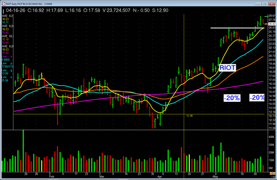Click the white horizontal resistance line near 26.03

click(x=237, y=28)
